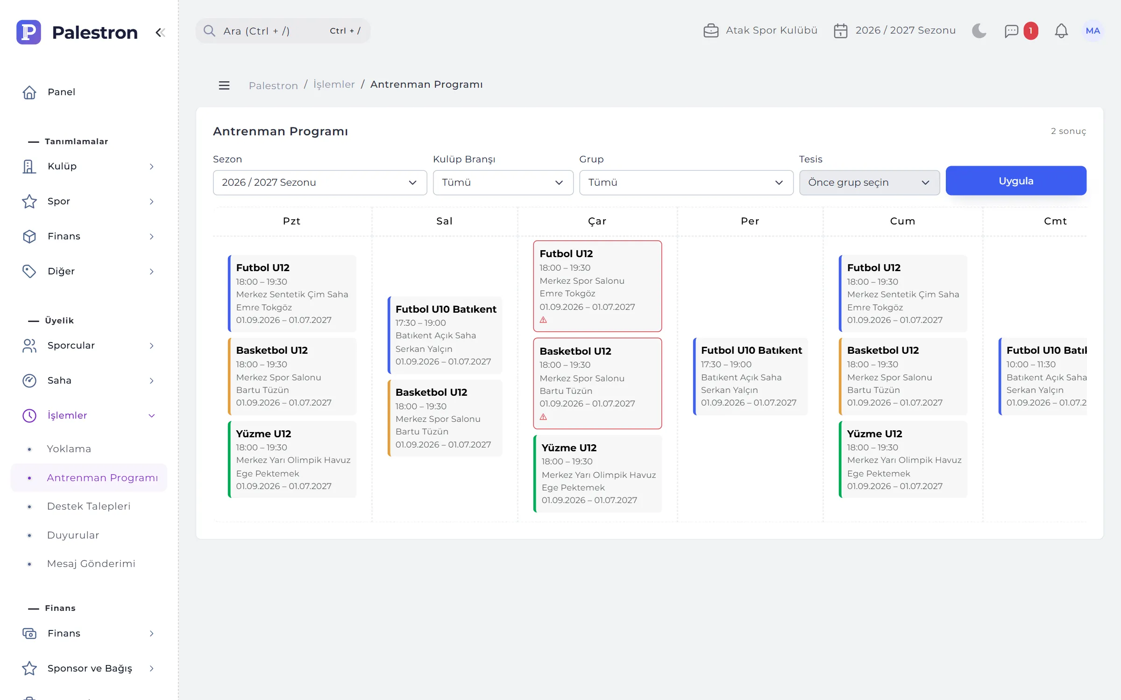Click the İşlemler breadcrumb link
The height and width of the screenshot is (700, 1121).
334,84
